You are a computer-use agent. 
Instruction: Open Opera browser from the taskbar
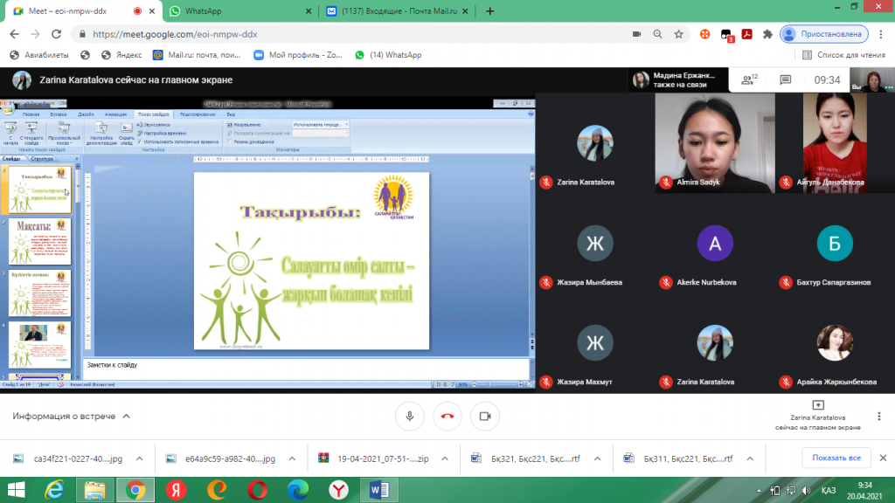257,490
